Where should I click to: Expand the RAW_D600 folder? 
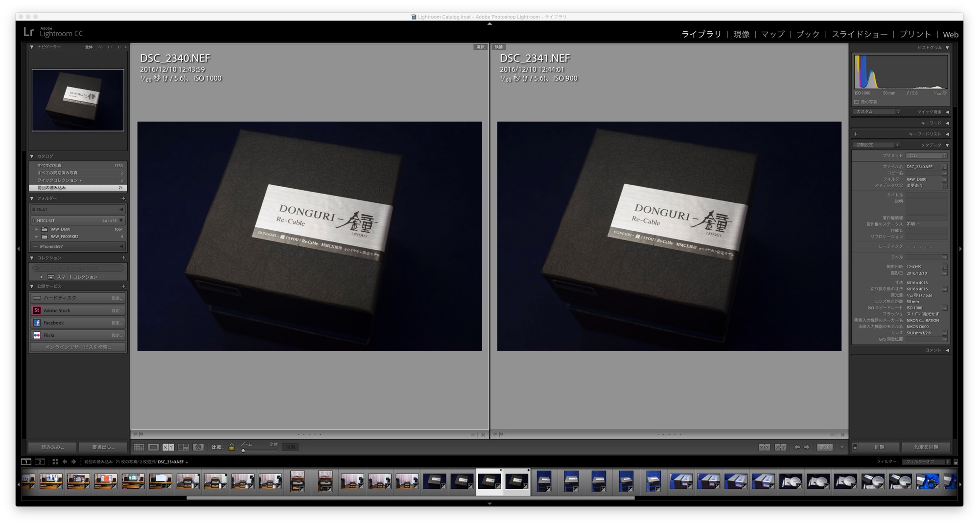[36, 229]
